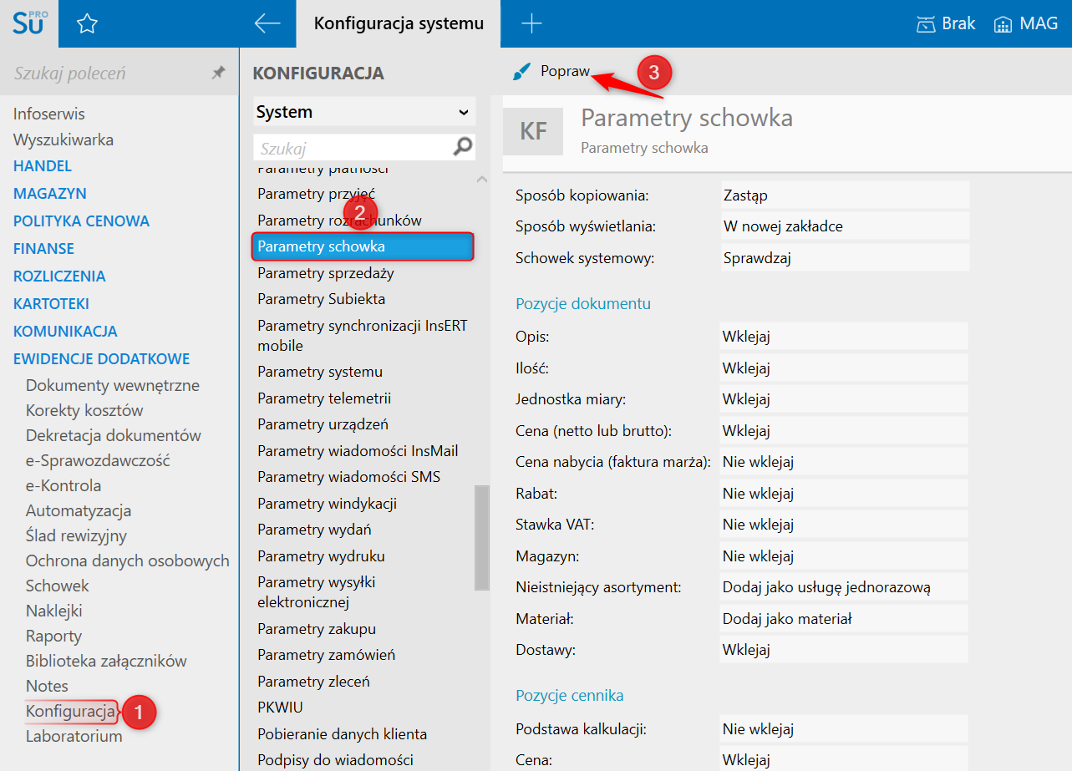Viewport: 1072px width, 771px height.
Task: Click the MAG warehouse icon
Action: pyautogui.click(x=1003, y=24)
